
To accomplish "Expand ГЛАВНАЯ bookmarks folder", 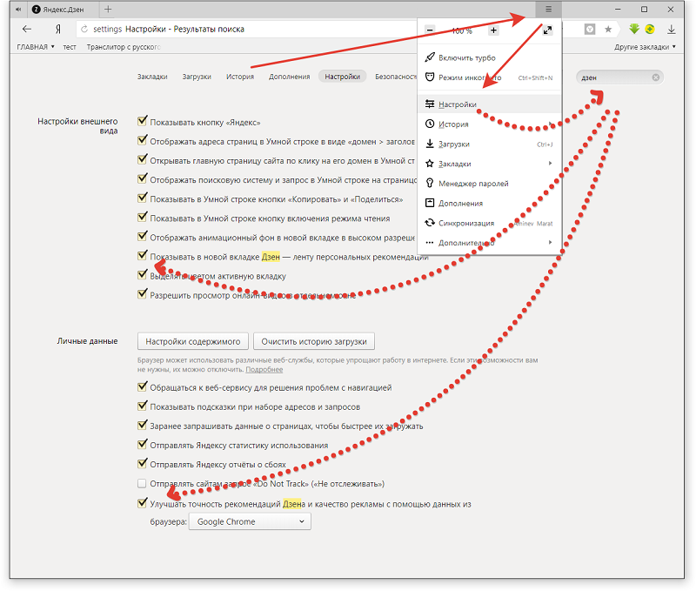I will coord(35,47).
